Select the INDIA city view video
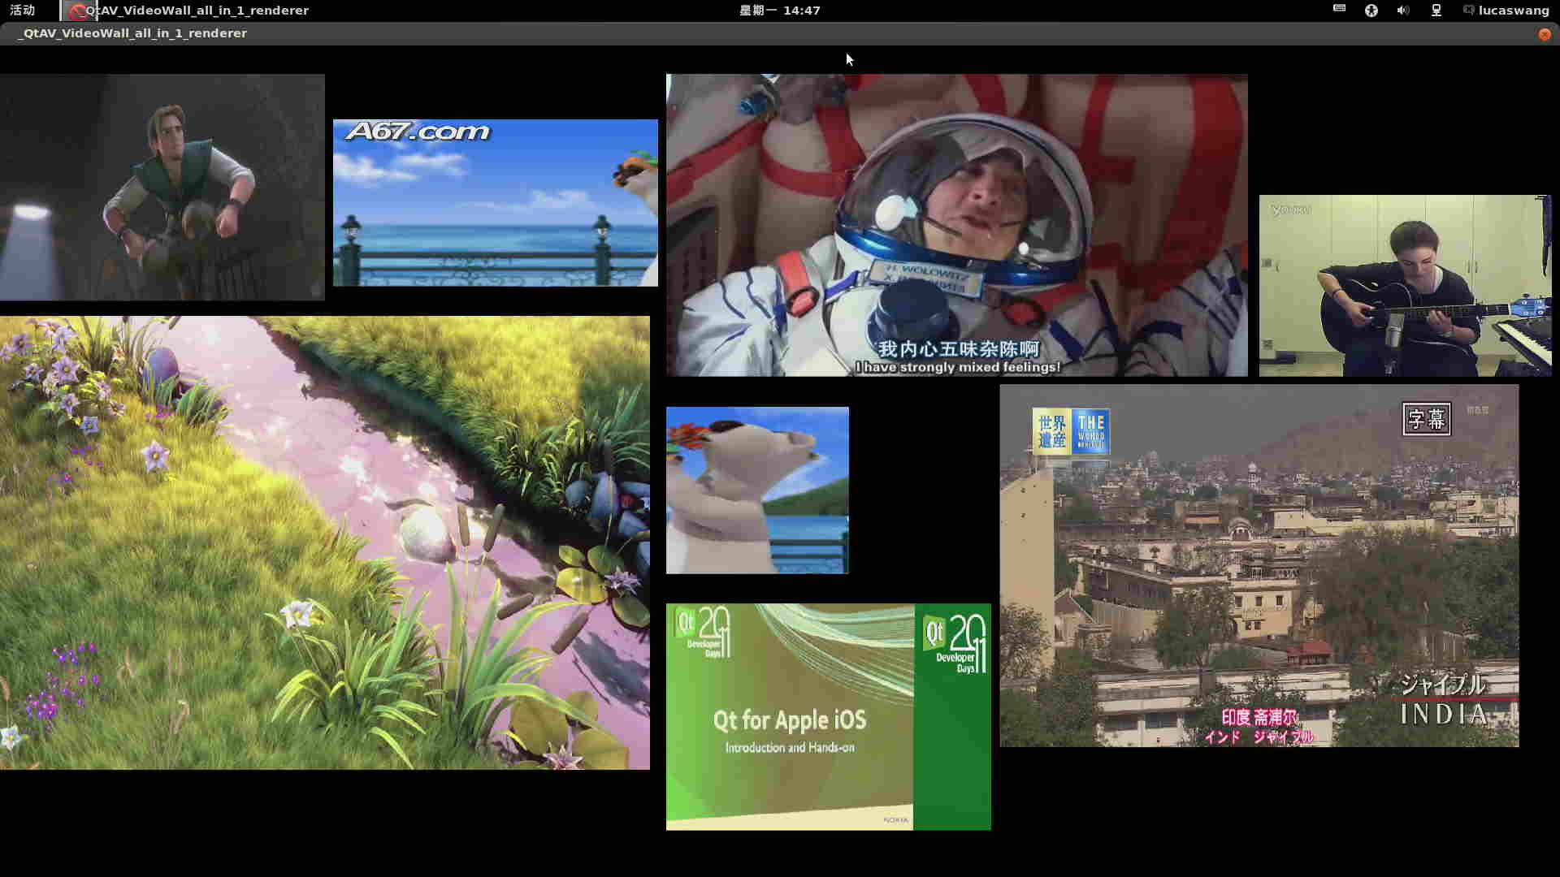 [1259, 566]
